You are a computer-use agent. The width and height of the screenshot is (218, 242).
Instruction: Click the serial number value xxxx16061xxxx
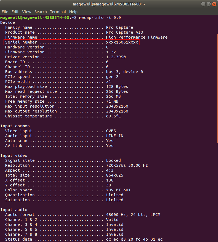(122, 42)
